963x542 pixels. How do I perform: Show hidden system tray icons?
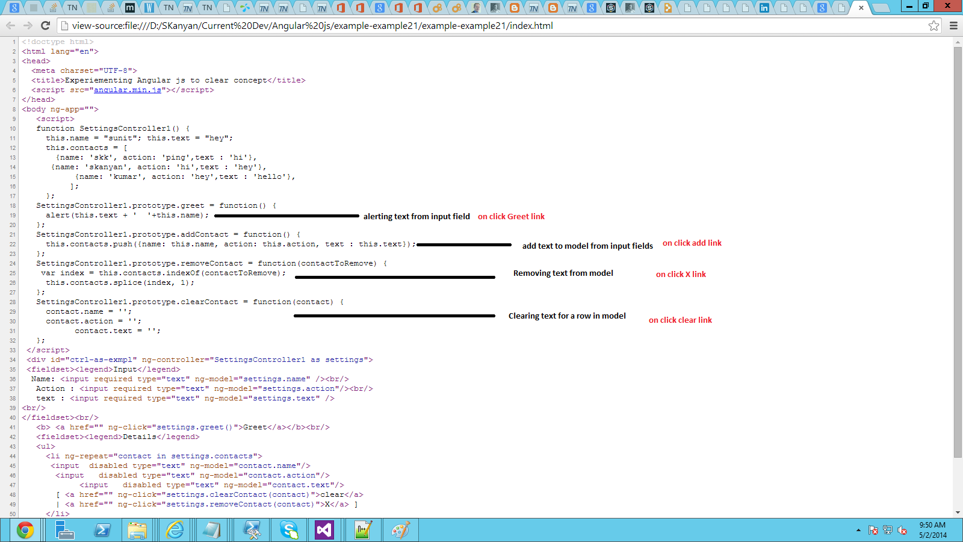click(x=858, y=530)
